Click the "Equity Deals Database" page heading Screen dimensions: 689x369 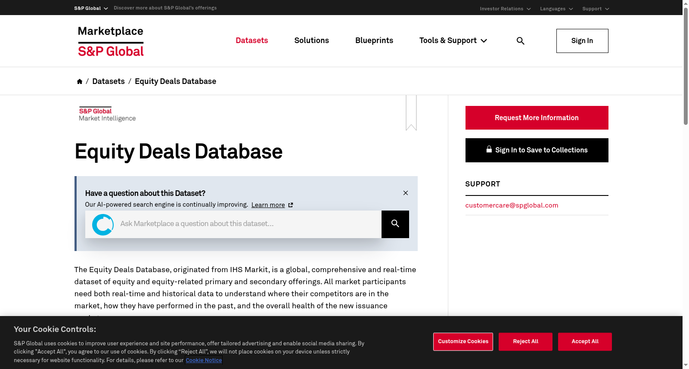(x=179, y=152)
